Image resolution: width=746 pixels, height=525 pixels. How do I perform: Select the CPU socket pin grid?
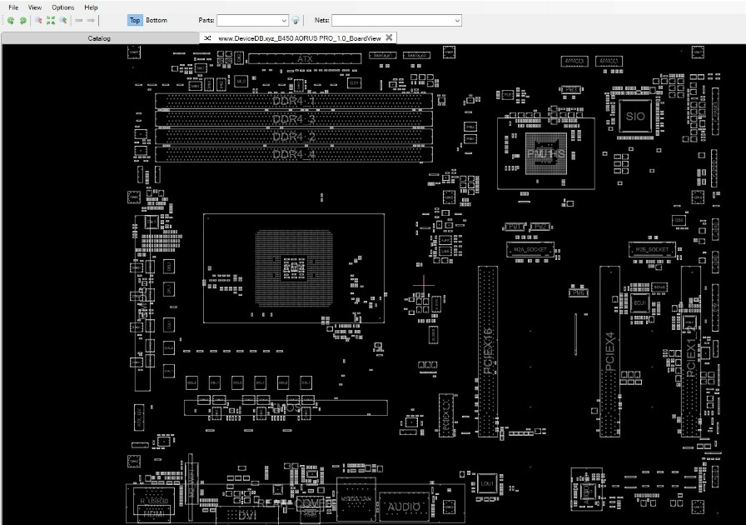tap(294, 268)
